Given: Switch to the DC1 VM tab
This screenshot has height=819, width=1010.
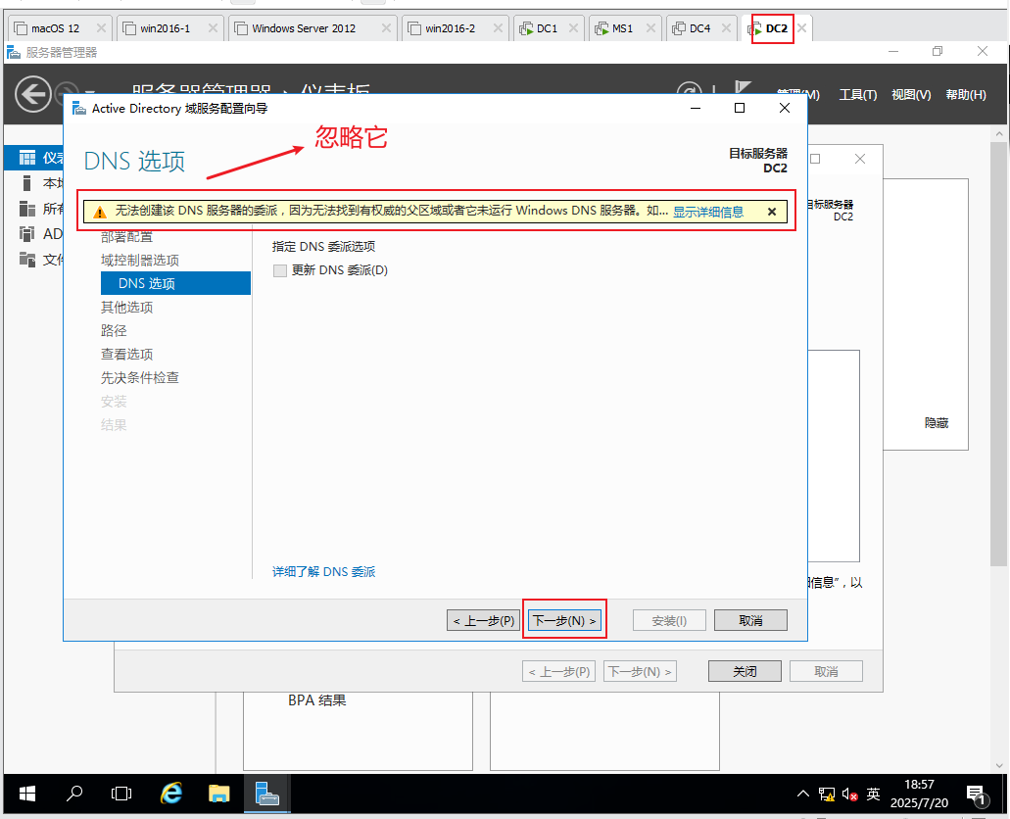Looking at the screenshot, I should pyautogui.click(x=547, y=28).
